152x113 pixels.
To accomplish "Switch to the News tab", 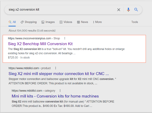I will (x=82, y=22).
